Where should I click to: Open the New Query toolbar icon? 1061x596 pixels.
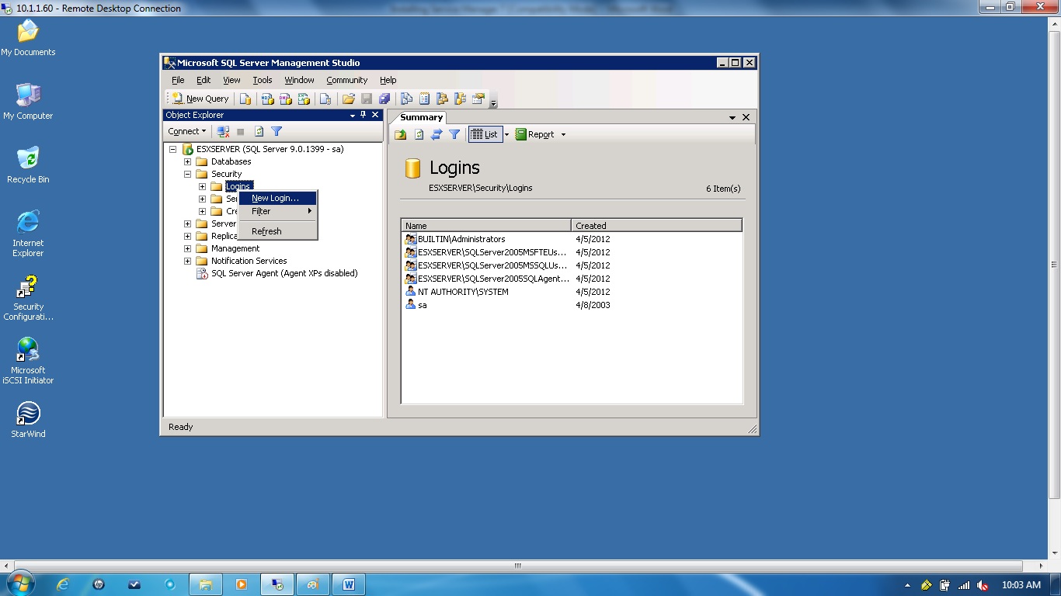click(x=200, y=99)
